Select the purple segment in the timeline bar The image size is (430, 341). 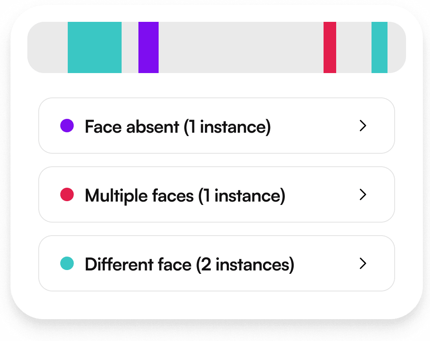point(148,47)
